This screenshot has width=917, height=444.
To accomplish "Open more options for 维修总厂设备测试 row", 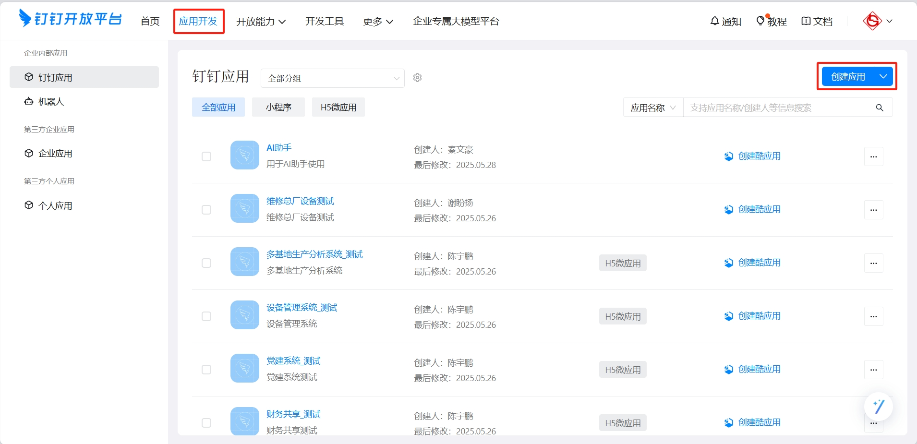I will pos(874,210).
